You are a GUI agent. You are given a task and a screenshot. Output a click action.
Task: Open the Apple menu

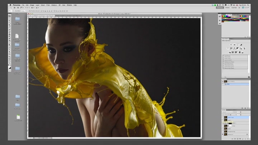coord(10,5)
